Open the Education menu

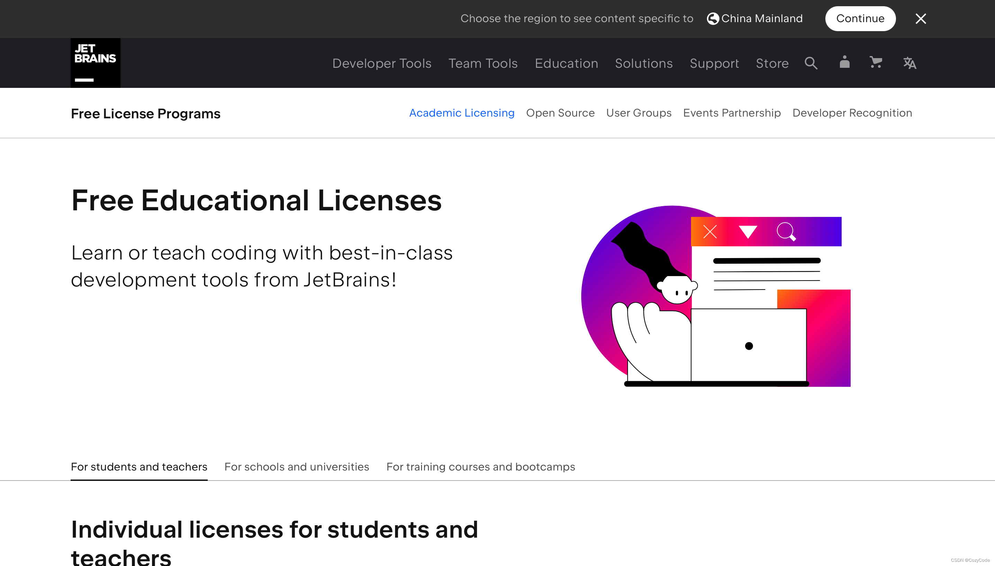pyautogui.click(x=566, y=63)
